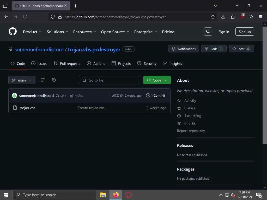Click Sign in

coord(223,32)
